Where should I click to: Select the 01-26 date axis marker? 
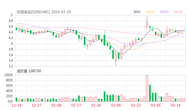[96, 105]
